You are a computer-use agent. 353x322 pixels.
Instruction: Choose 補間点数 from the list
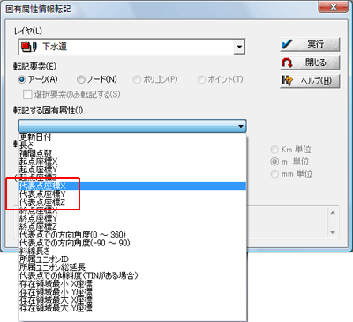[x=132, y=153]
